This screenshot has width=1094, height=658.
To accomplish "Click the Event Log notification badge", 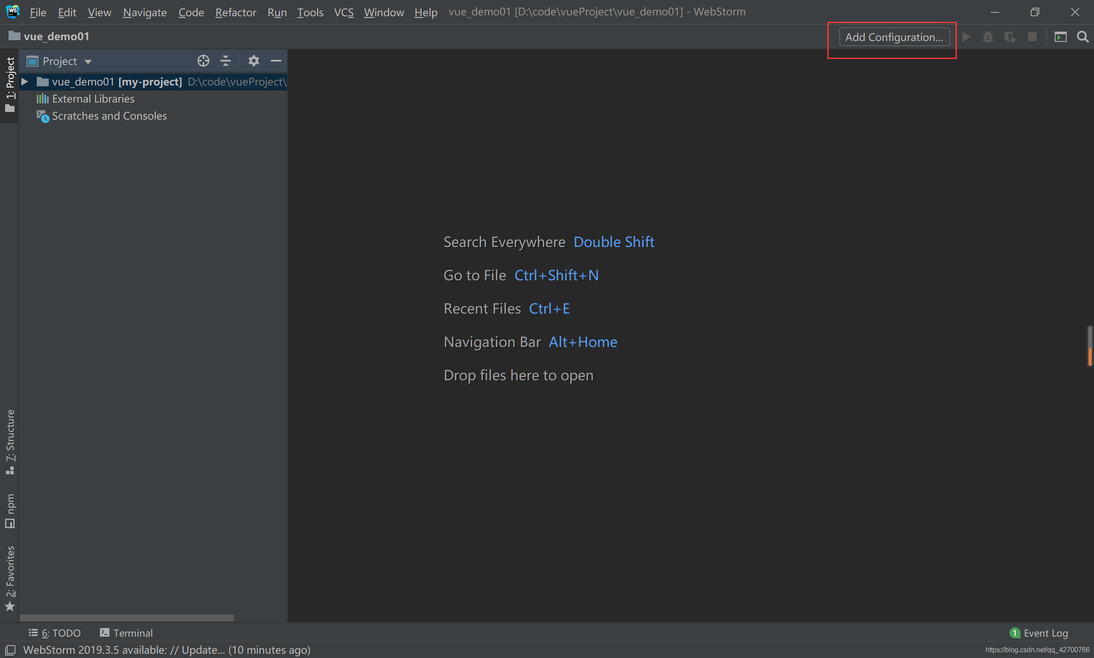I will tap(1015, 633).
